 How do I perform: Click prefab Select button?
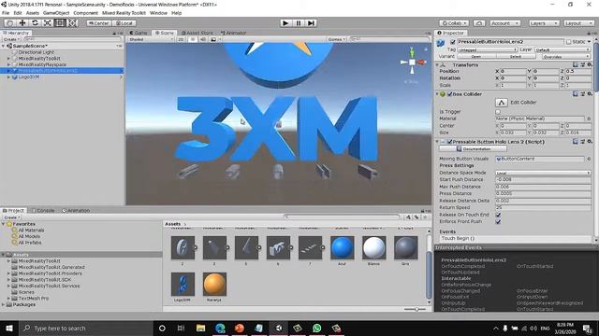click(516, 56)
